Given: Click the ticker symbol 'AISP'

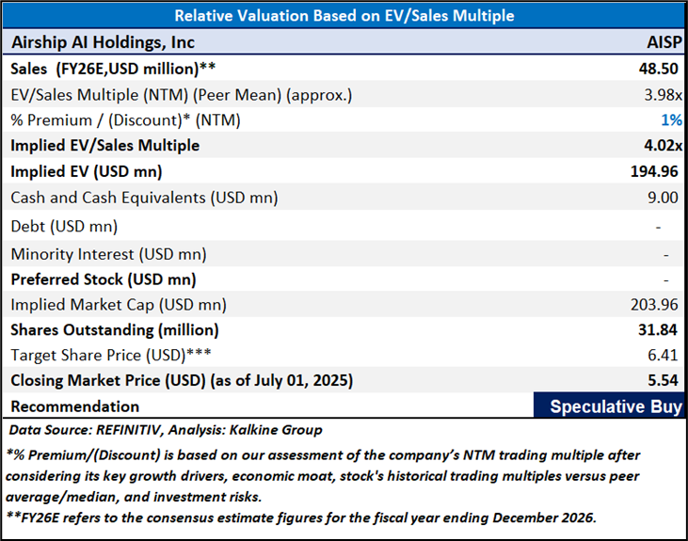Looking at the screenshot, I should pyautogui.click(x=664, y=42).
